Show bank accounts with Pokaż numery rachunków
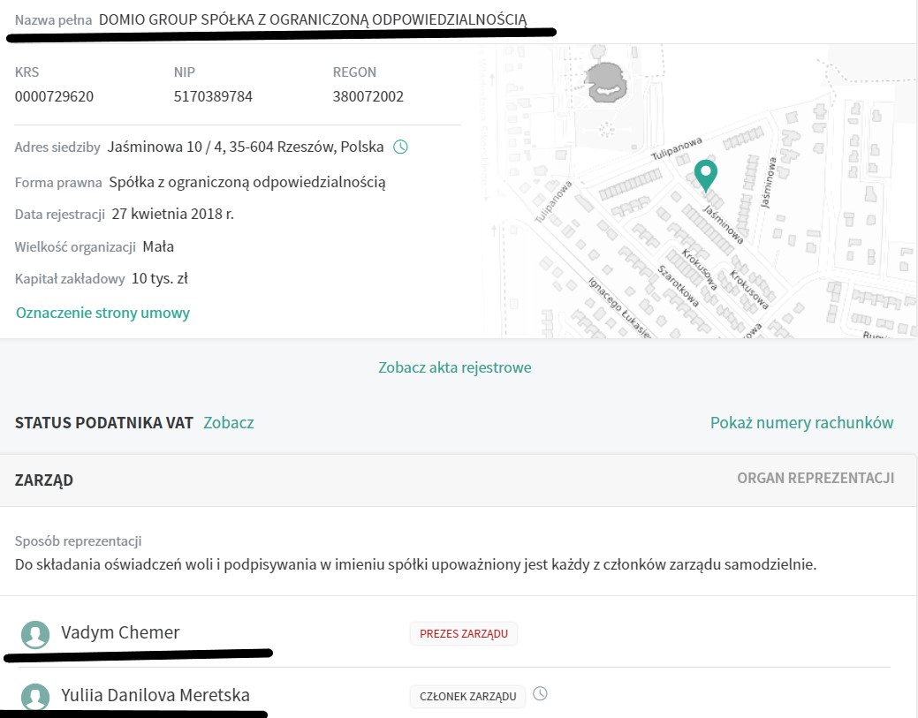 pos(801,423)
